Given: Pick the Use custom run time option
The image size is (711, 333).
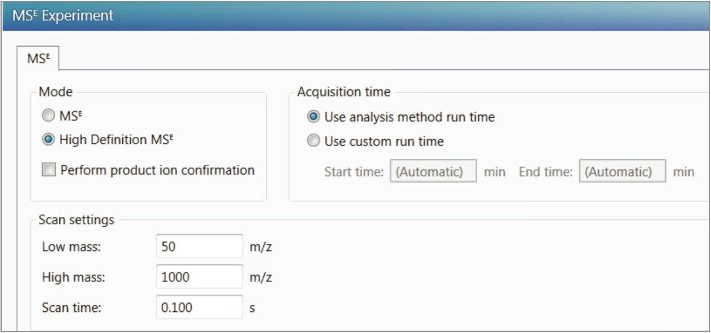Looking at the screenshot, I should 314,142.
